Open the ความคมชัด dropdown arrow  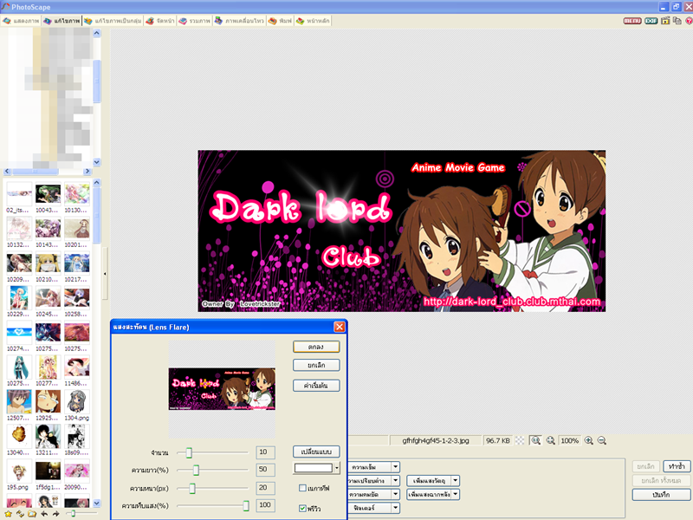pos(396,494)
